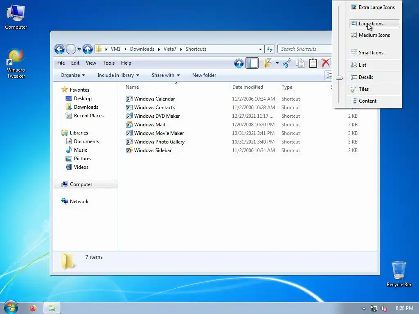Click the blue Up arrow beside address bar
The height and width of the screenshot is (314, 419).
point(88,49)
